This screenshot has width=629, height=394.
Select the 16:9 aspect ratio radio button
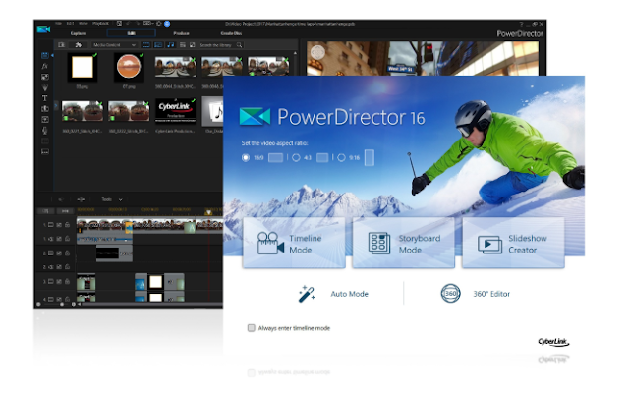coord(246,157)
